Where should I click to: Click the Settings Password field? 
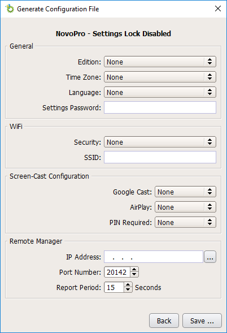pos(160,107)
